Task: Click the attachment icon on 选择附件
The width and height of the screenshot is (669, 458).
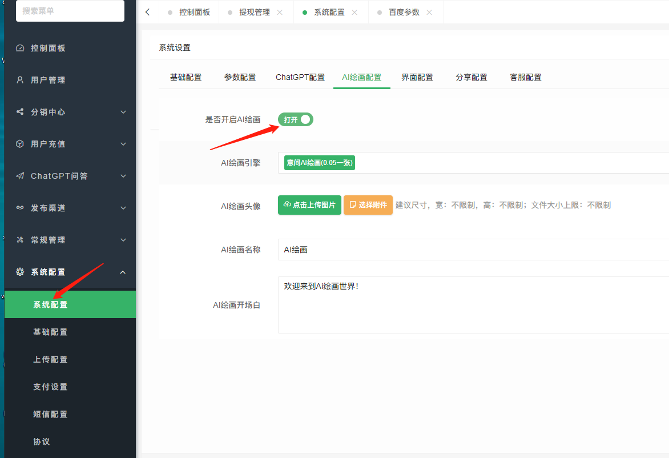Action: [353, 205]
